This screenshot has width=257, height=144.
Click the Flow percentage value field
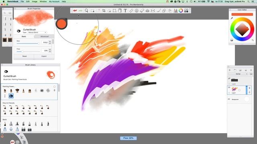[45, 51]
